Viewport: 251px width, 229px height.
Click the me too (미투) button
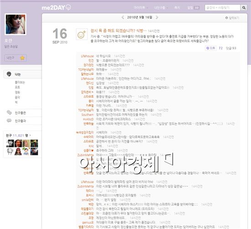[210, 48]
